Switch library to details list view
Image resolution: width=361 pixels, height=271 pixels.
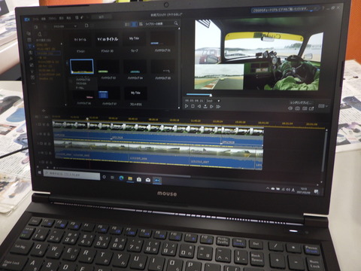[127, 24]
